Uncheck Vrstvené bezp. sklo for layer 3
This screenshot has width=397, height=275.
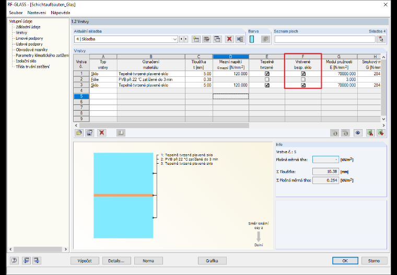303,85
